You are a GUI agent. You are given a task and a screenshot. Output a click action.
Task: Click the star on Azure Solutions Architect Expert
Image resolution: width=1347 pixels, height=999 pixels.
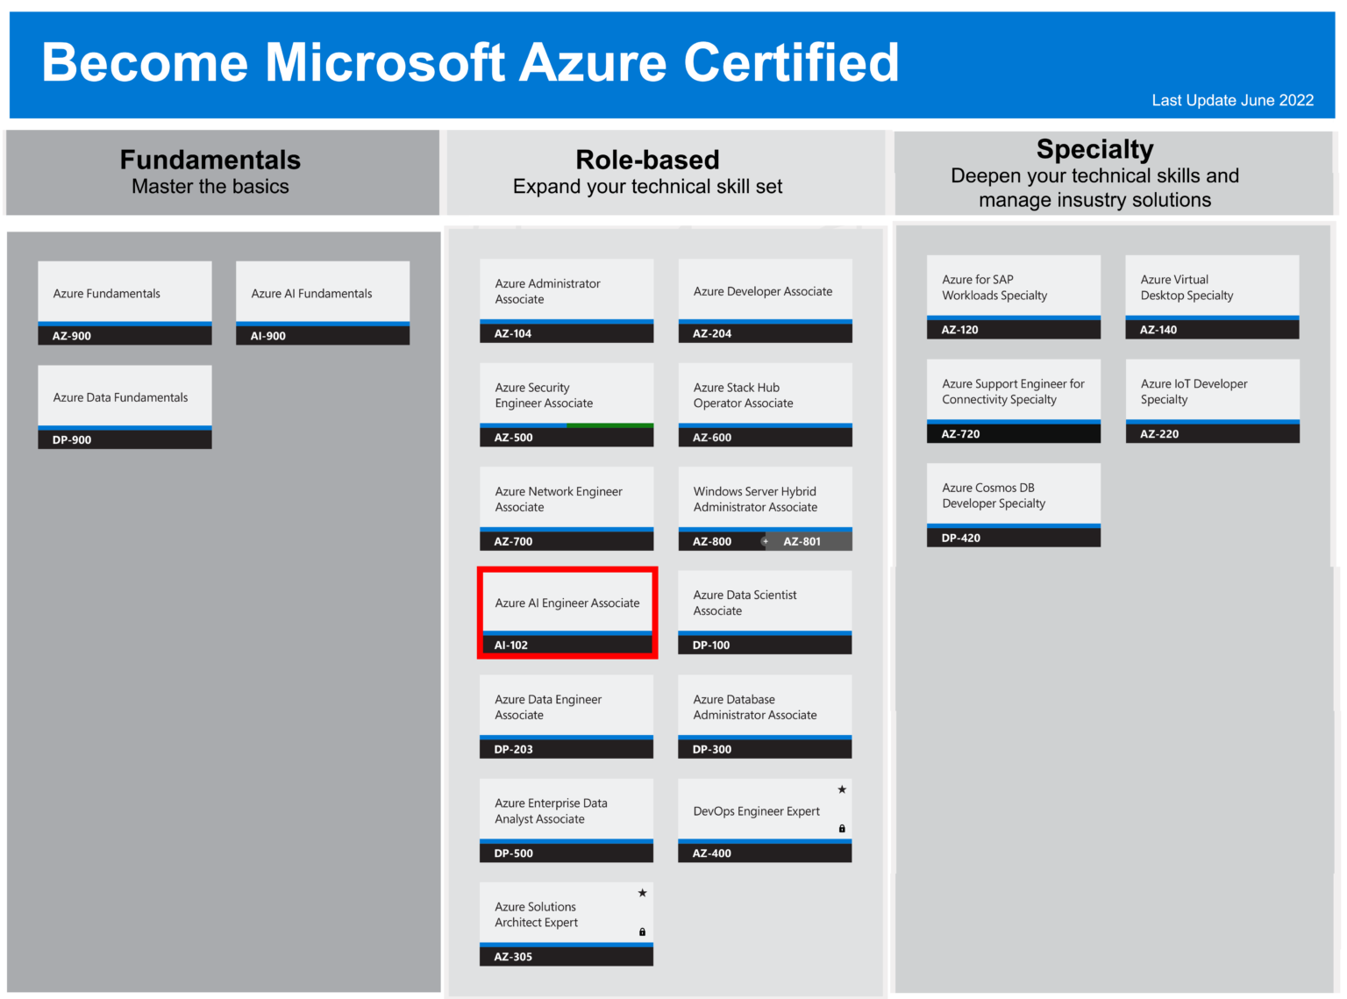tap(642, 892)
